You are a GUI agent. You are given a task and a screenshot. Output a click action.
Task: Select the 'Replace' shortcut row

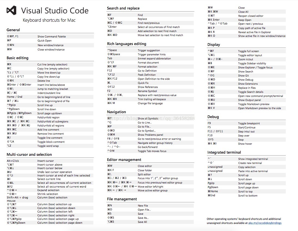click(150, 19)
